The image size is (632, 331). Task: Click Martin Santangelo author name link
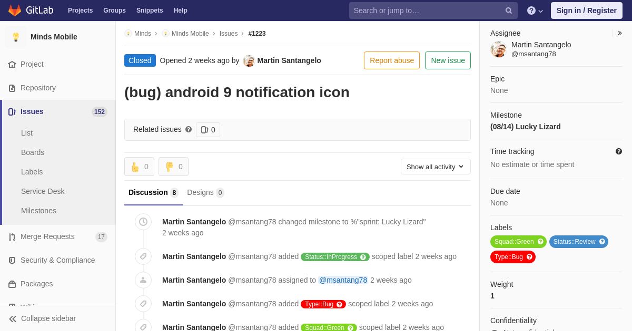[x=289, y=60]
